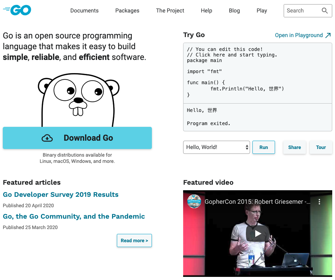335x280 pixels.
Task: Click the cloud download icon
Action: click(x=47, y=138)
